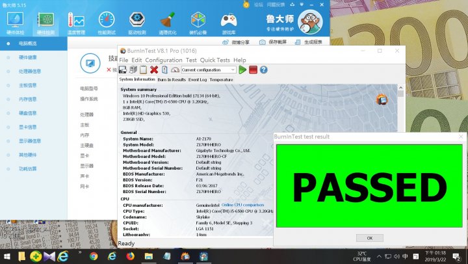This screenshot has height=264, width=468.
Task: Select 电脑概览 in Ludashi sidebar
Action: point(33,44)
